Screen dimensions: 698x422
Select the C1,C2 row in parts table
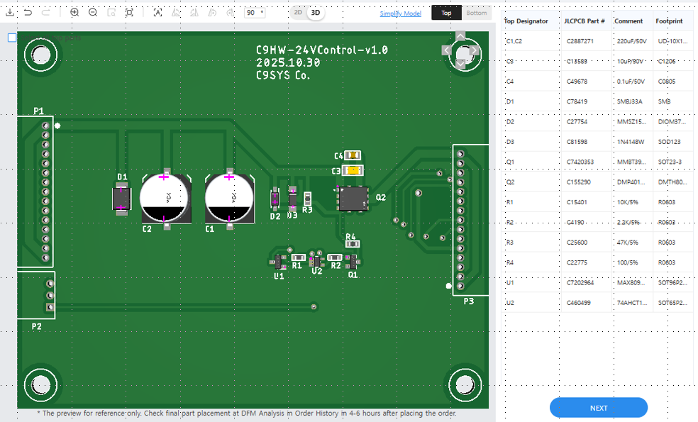597,41
